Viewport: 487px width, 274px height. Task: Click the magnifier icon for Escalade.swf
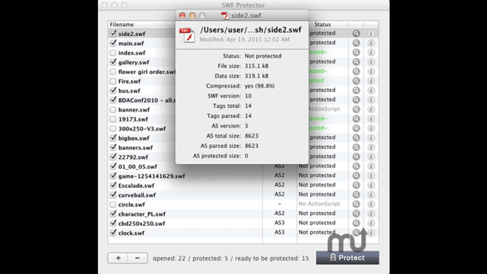(356, 185)
